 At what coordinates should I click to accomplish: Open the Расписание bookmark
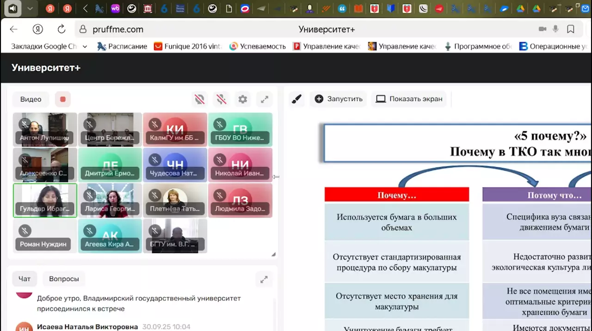pos(122,46)
